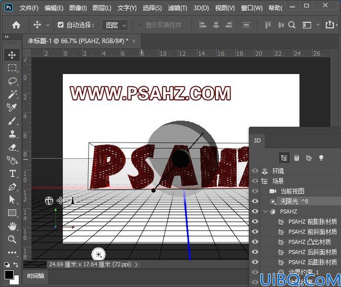Open the 图层 auto-select dropdown

(115, 25)
